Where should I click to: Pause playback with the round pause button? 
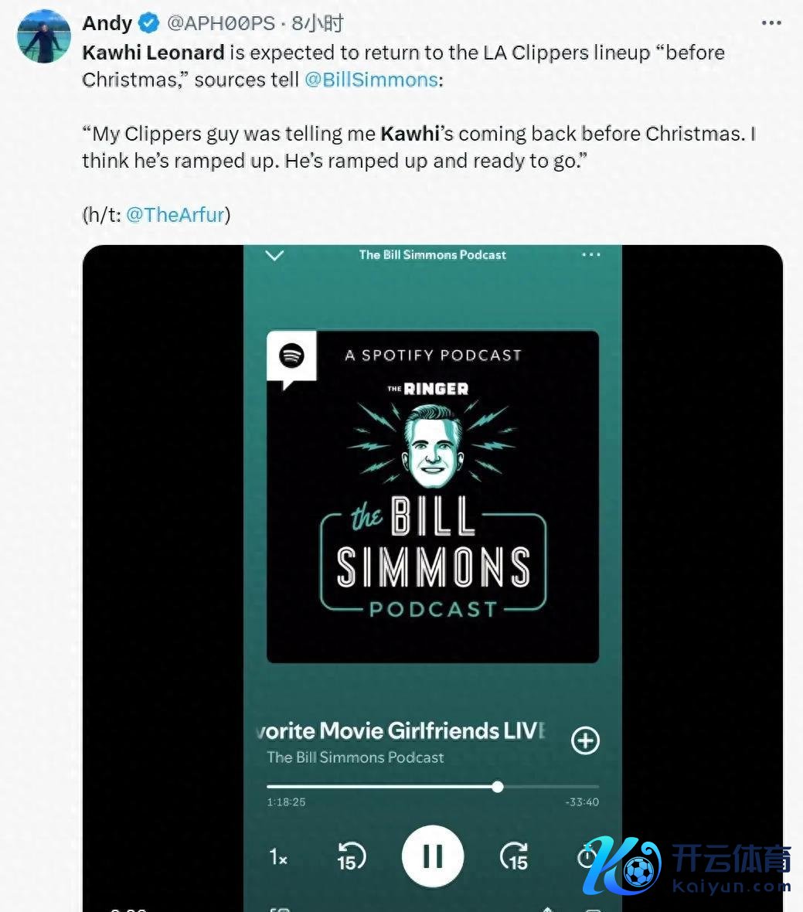pos(433,856)
